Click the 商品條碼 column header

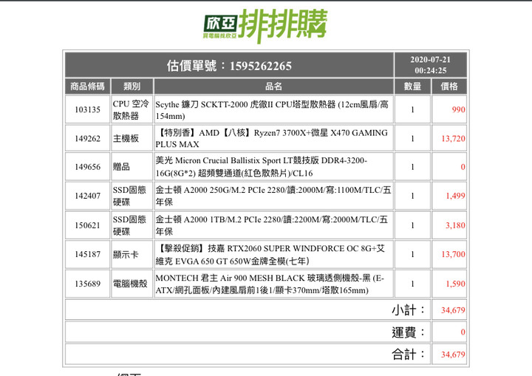pos(87,86)
